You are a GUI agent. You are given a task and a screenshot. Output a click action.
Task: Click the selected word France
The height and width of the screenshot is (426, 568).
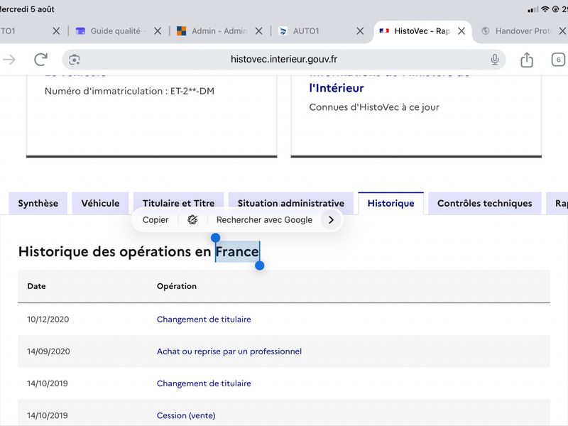click(237, 251)
